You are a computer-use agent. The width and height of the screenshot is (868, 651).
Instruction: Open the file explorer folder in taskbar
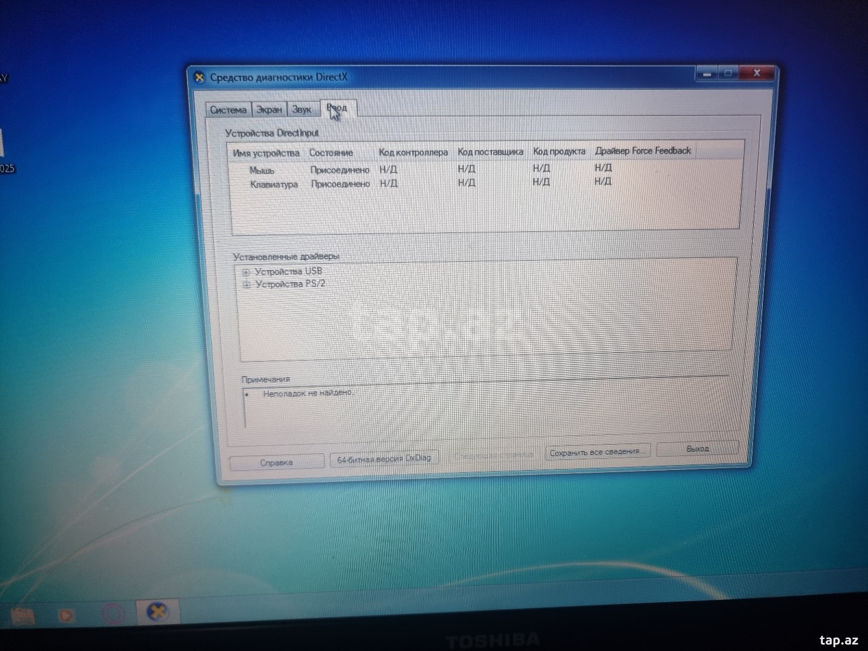click(23, 616)
